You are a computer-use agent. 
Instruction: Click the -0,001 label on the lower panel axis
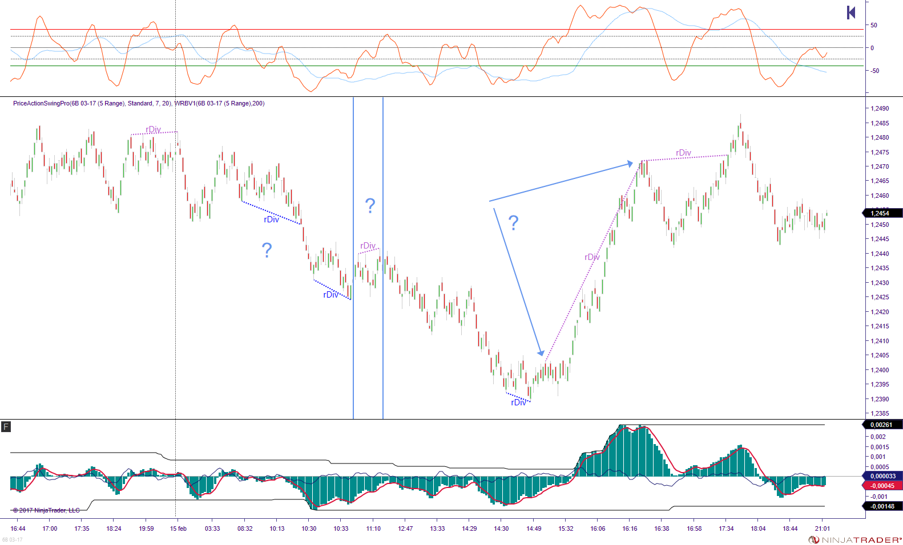(879, 497)
